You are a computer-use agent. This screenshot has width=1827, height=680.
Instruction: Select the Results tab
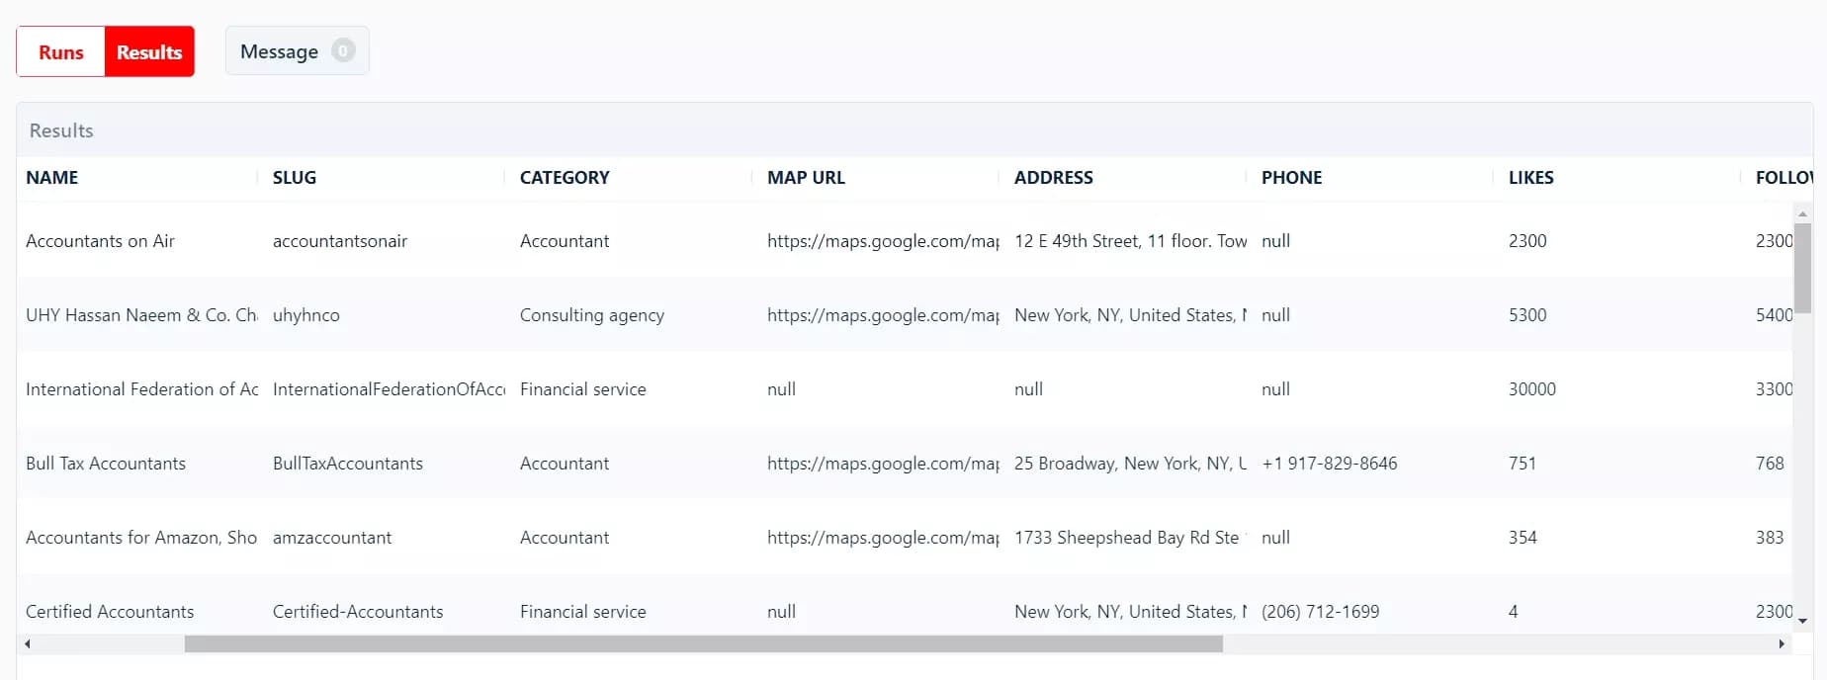(x=148, y=51)
